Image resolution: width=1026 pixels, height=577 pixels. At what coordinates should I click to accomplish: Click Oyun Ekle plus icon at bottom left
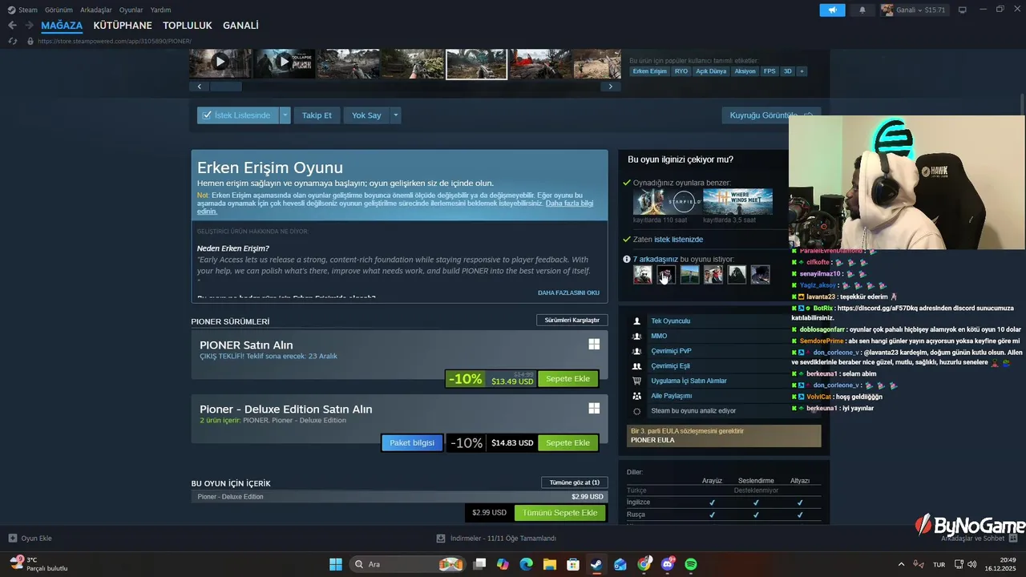pyautogui.click(x=12, y=539)
